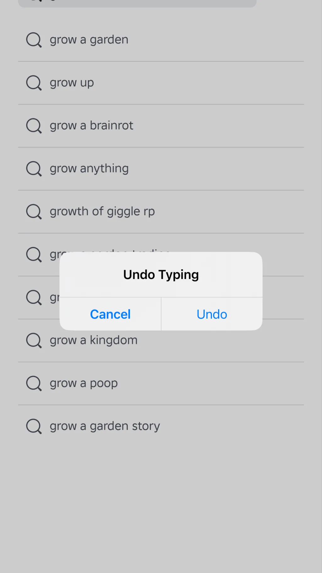Tap search icon beside grow a poop

(34, 383)
